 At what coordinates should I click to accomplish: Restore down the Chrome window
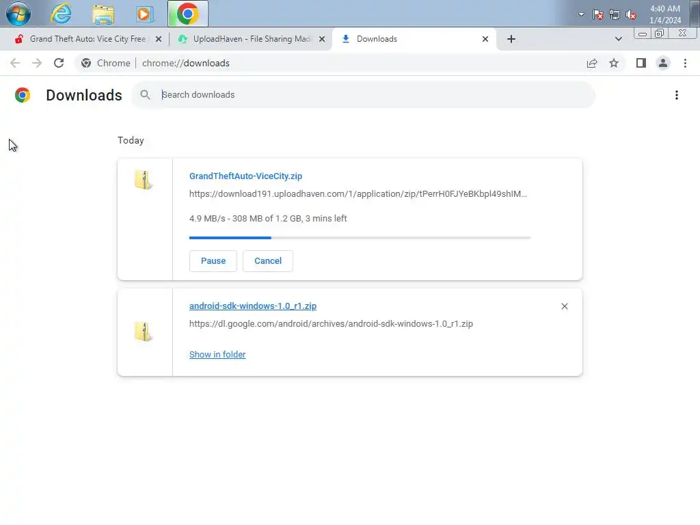659,34
